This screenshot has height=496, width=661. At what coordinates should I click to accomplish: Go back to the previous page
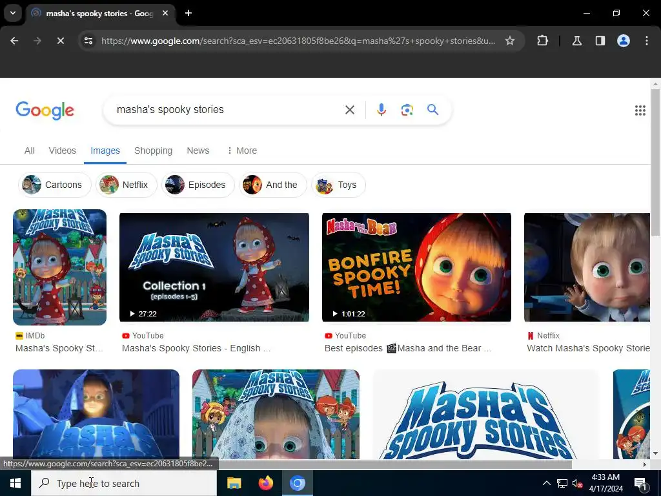click(14, 41)
